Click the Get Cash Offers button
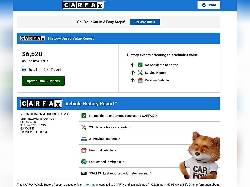Screen dimensions: 250x187 (145, 22)
